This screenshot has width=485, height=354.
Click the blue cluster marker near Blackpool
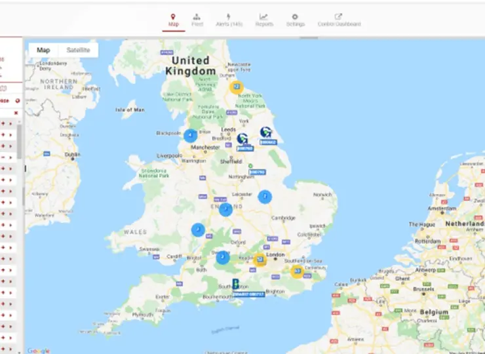pyautogui.click(x=190, y=136)
